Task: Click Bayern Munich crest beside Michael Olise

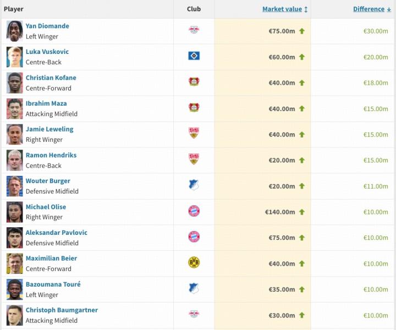Action: 194,211
